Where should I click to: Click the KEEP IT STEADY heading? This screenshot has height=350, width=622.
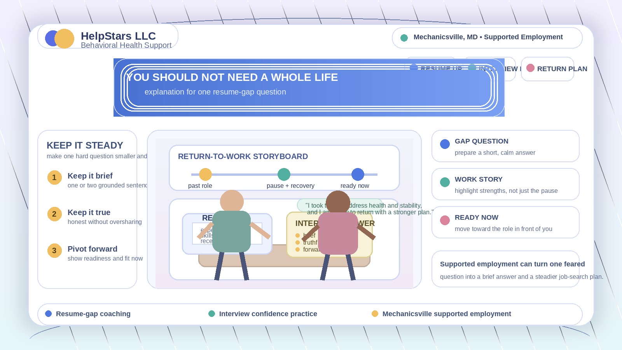pos(85,145)
